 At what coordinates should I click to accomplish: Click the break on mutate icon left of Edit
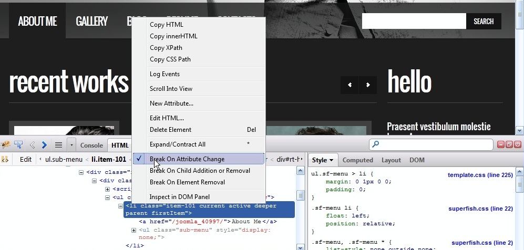coord(6,159)
